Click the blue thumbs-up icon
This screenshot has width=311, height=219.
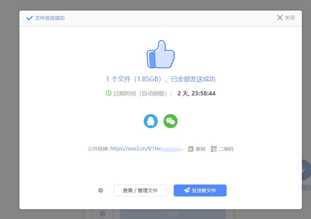(161, 55)
